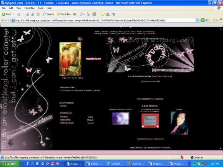Viewport: 223px width, 167px height.
Task: Switch to the Submit taskbar window
Action: tap(95, 164)
